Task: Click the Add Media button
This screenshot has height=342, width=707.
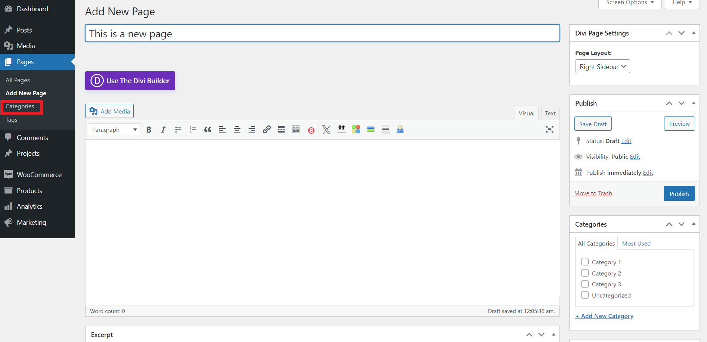Action: [109, 111]
